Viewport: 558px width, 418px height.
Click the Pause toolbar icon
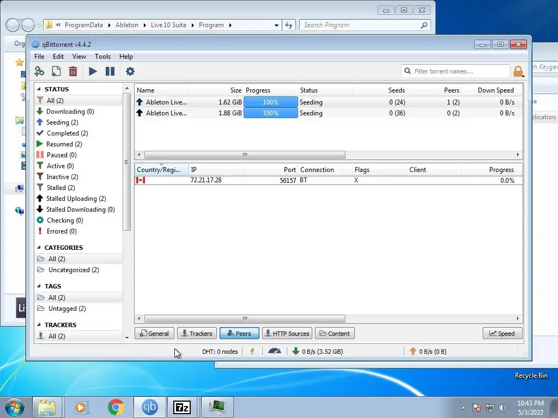click(x=110, y=71)
